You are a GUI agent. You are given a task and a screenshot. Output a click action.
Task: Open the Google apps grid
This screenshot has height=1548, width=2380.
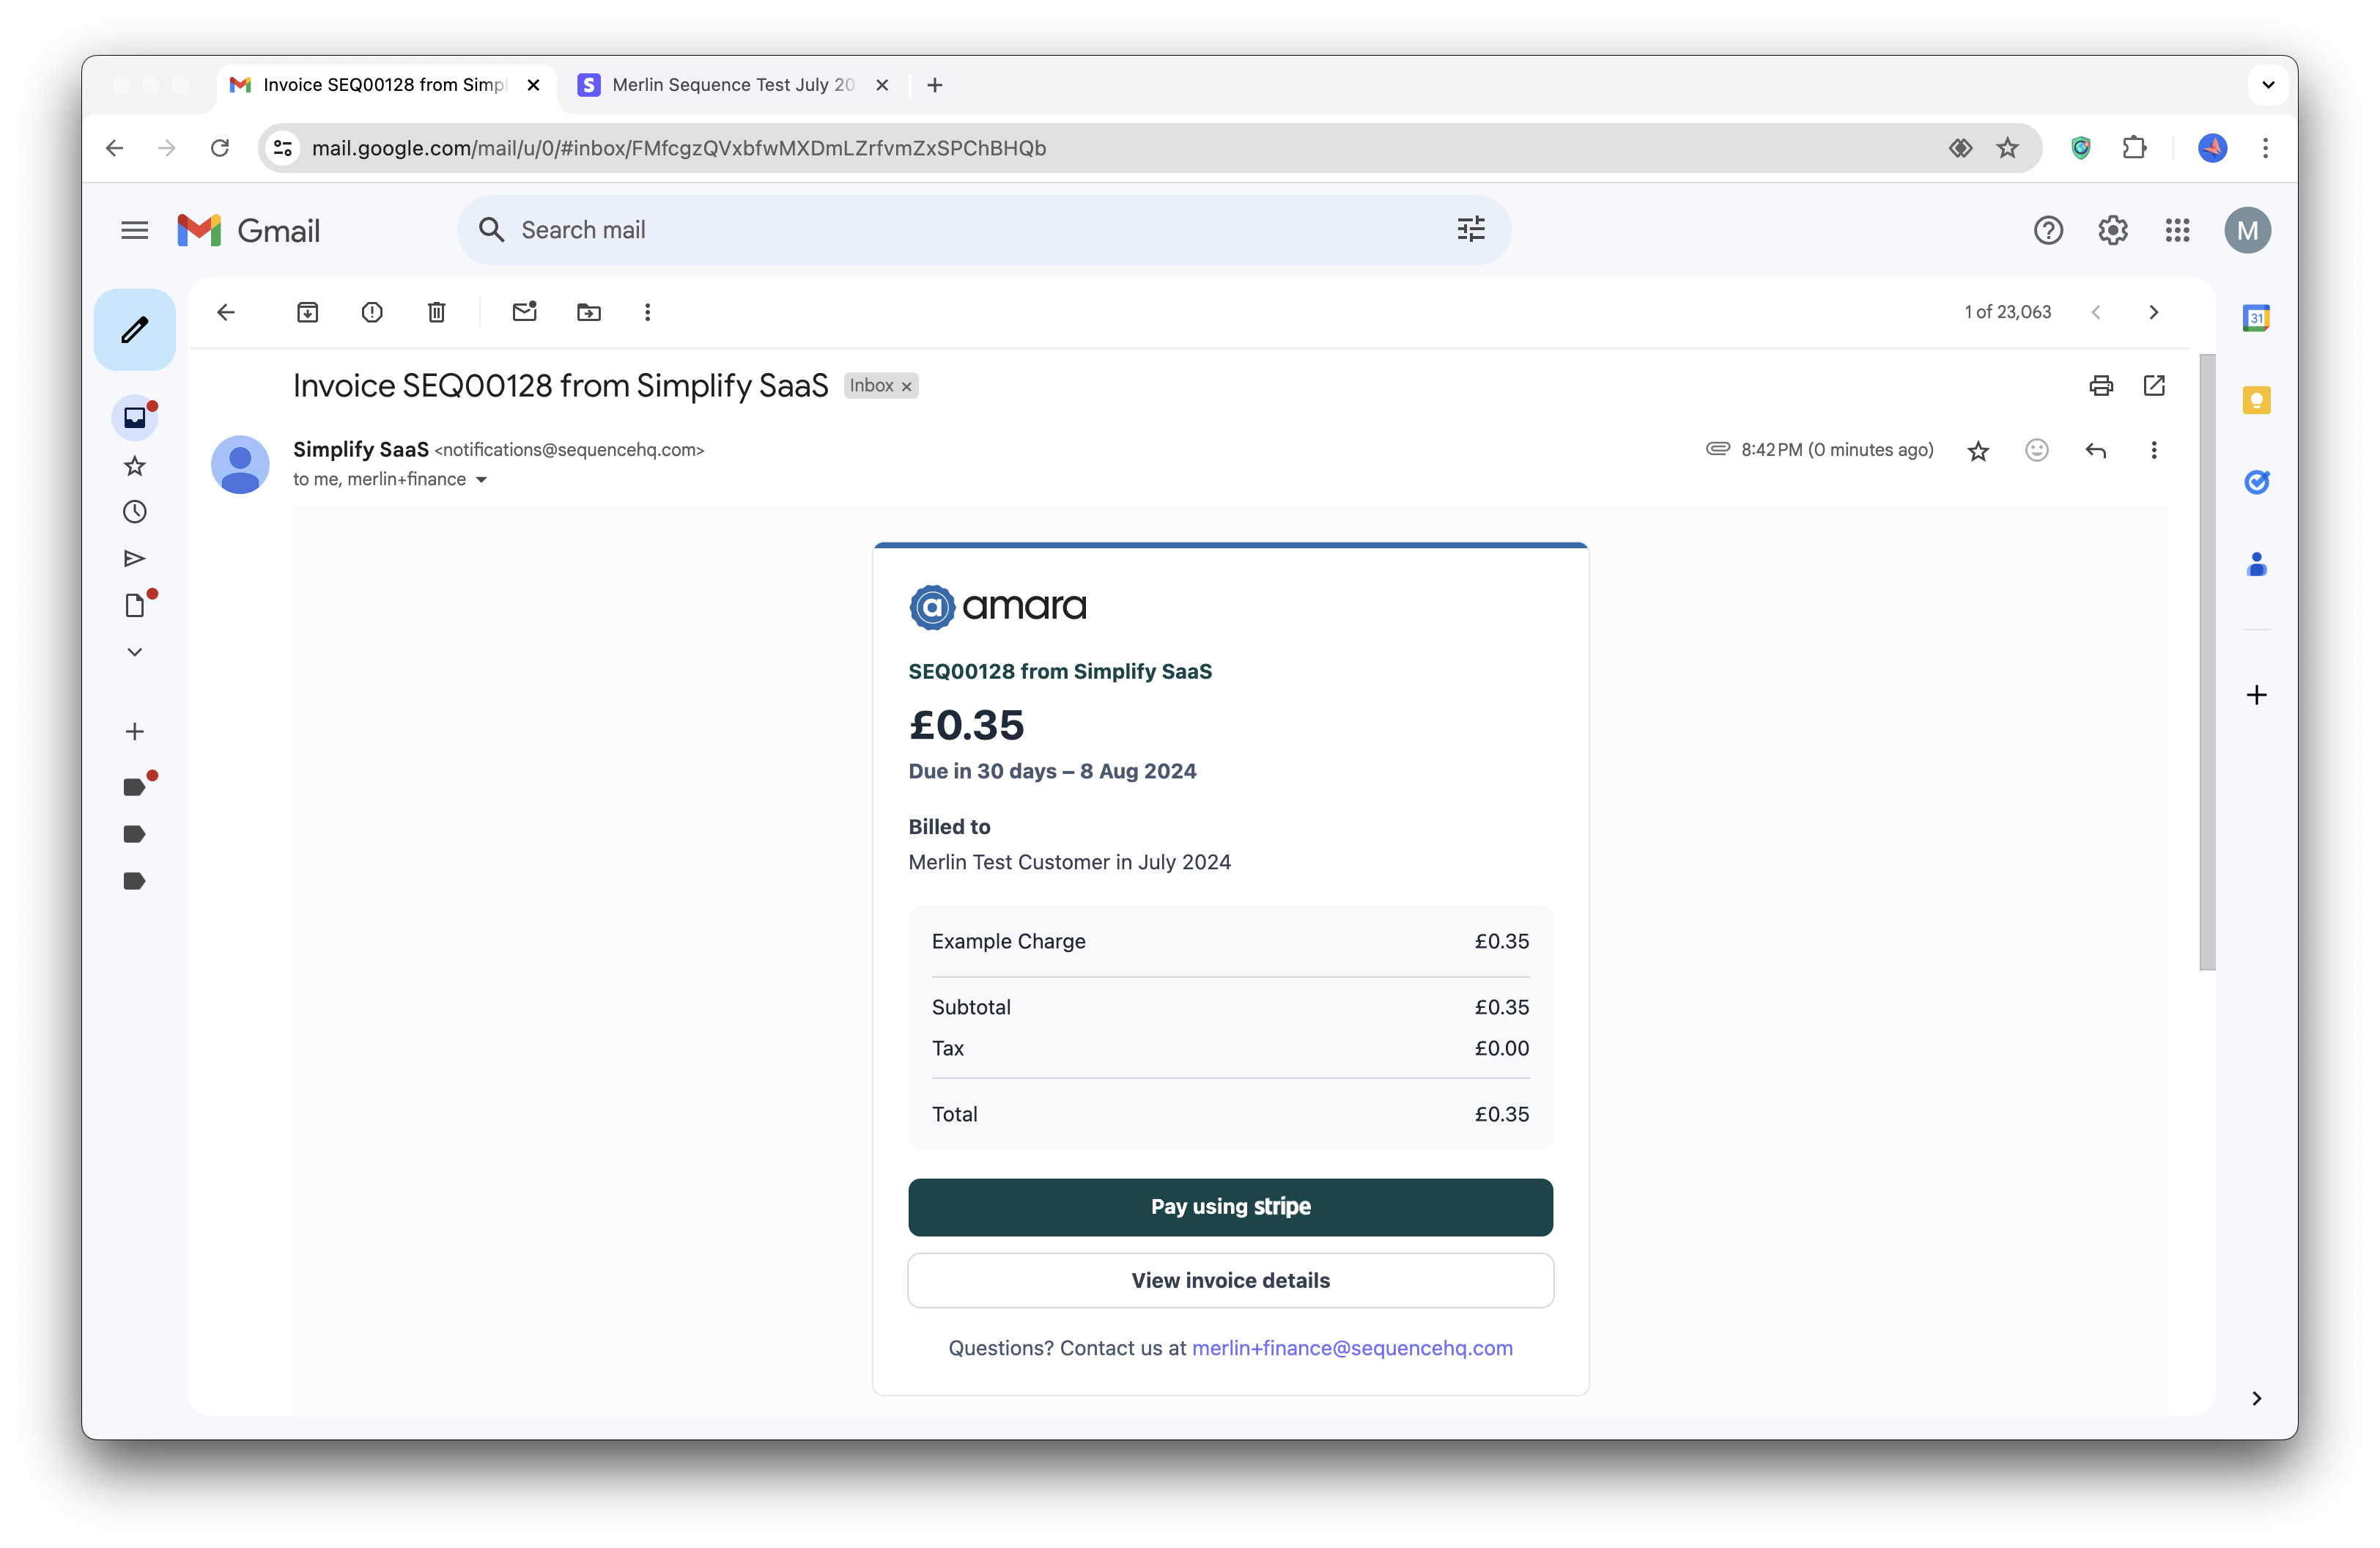coord(2177,231)
